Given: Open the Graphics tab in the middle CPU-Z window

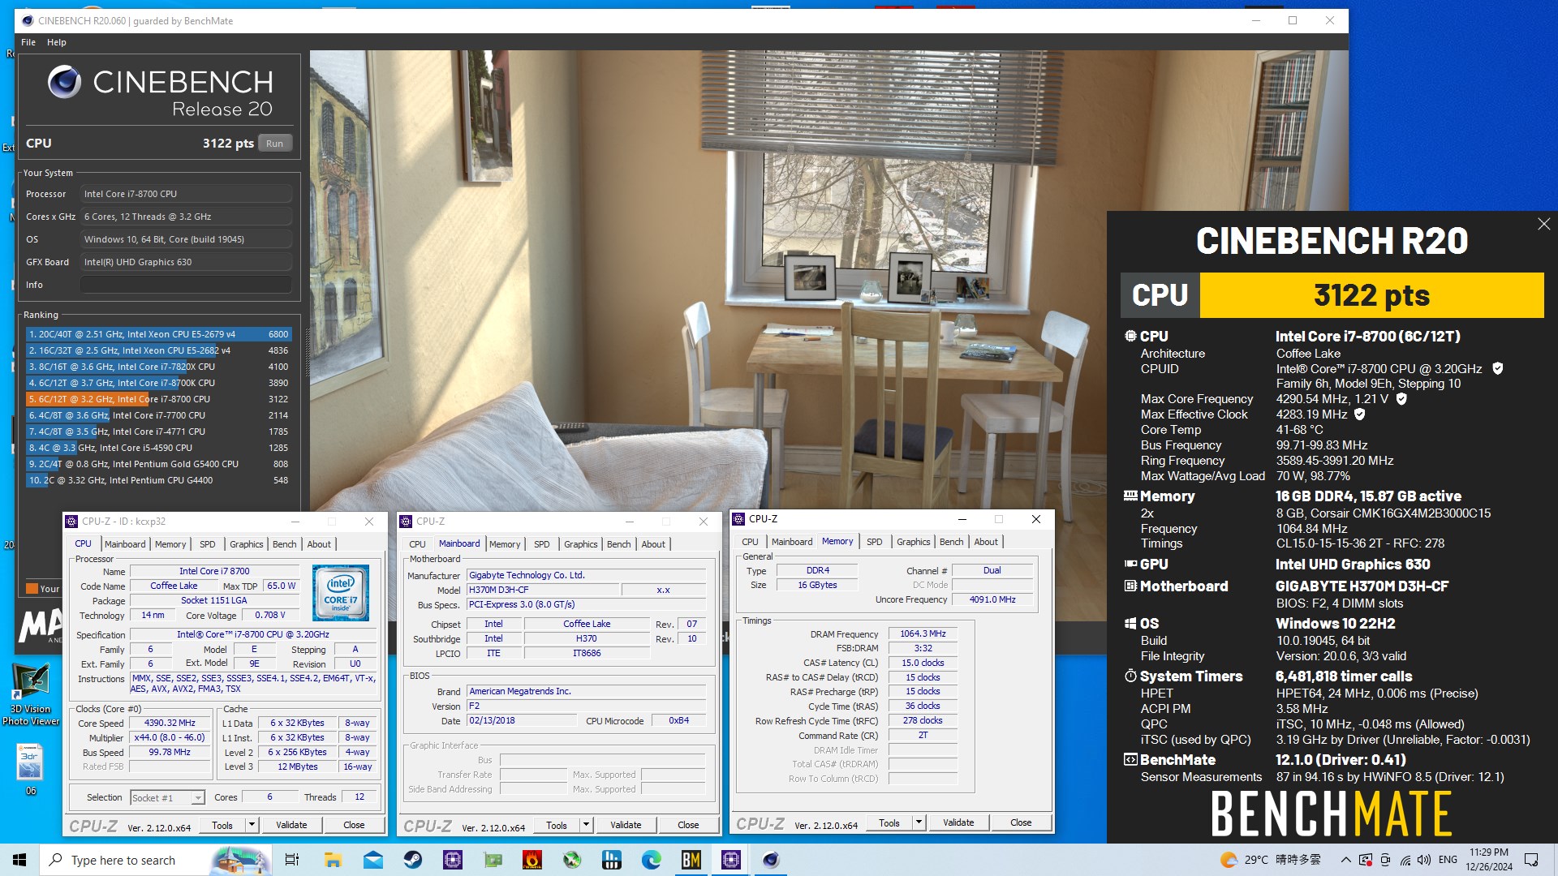Looking at the screenshot, I should [x=581, y=544].
